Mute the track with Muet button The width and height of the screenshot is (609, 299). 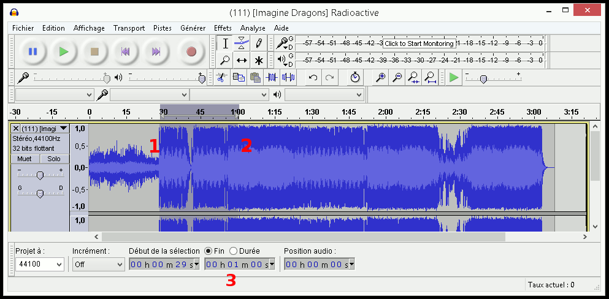point(25,159)
